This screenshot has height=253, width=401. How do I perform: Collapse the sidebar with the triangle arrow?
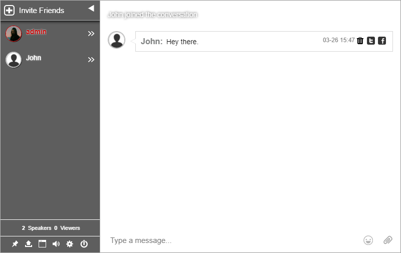click(91, 9)
